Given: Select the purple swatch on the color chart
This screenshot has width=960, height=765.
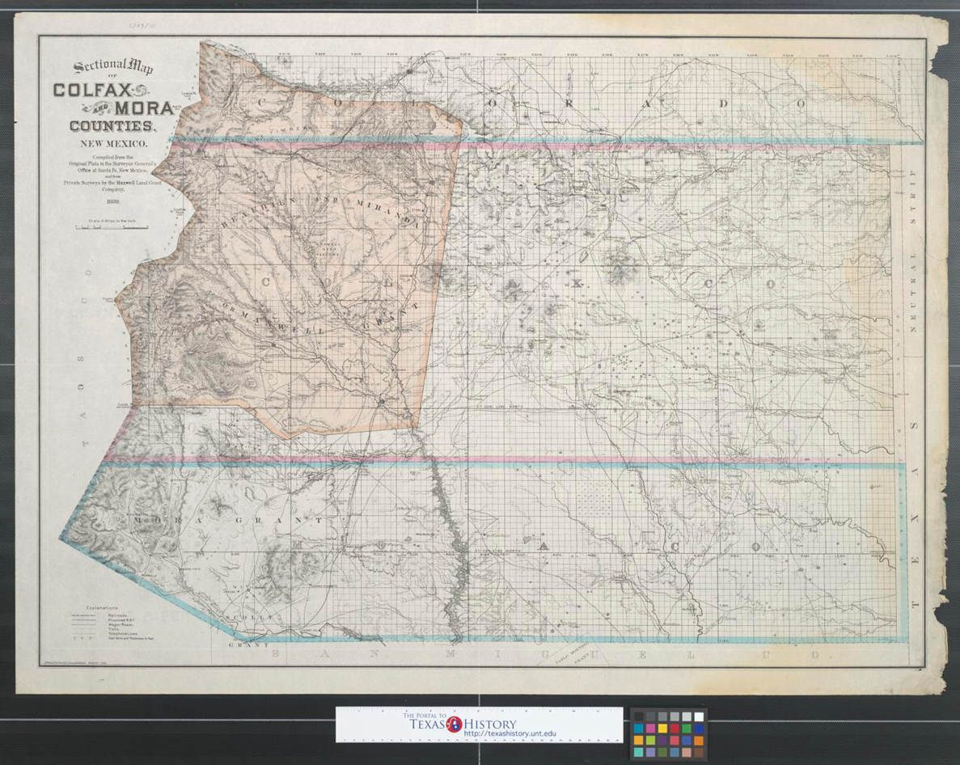Looking at the screenshot, I should coord(662,740).
